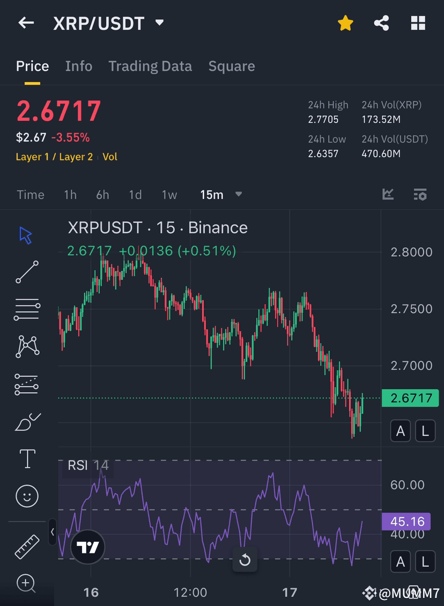444x606 pixels.
Task: Tap the 16 date axis label
Action: coord(91,593)
